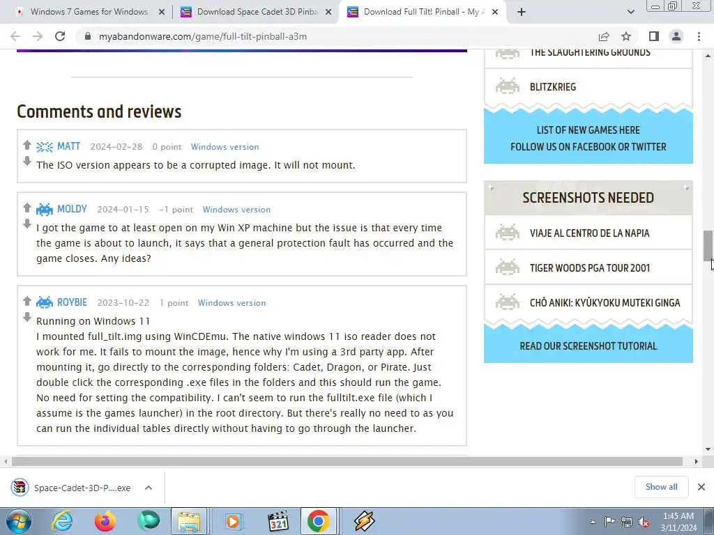Click Windows version link in MATT's comment

coord(225,146)
